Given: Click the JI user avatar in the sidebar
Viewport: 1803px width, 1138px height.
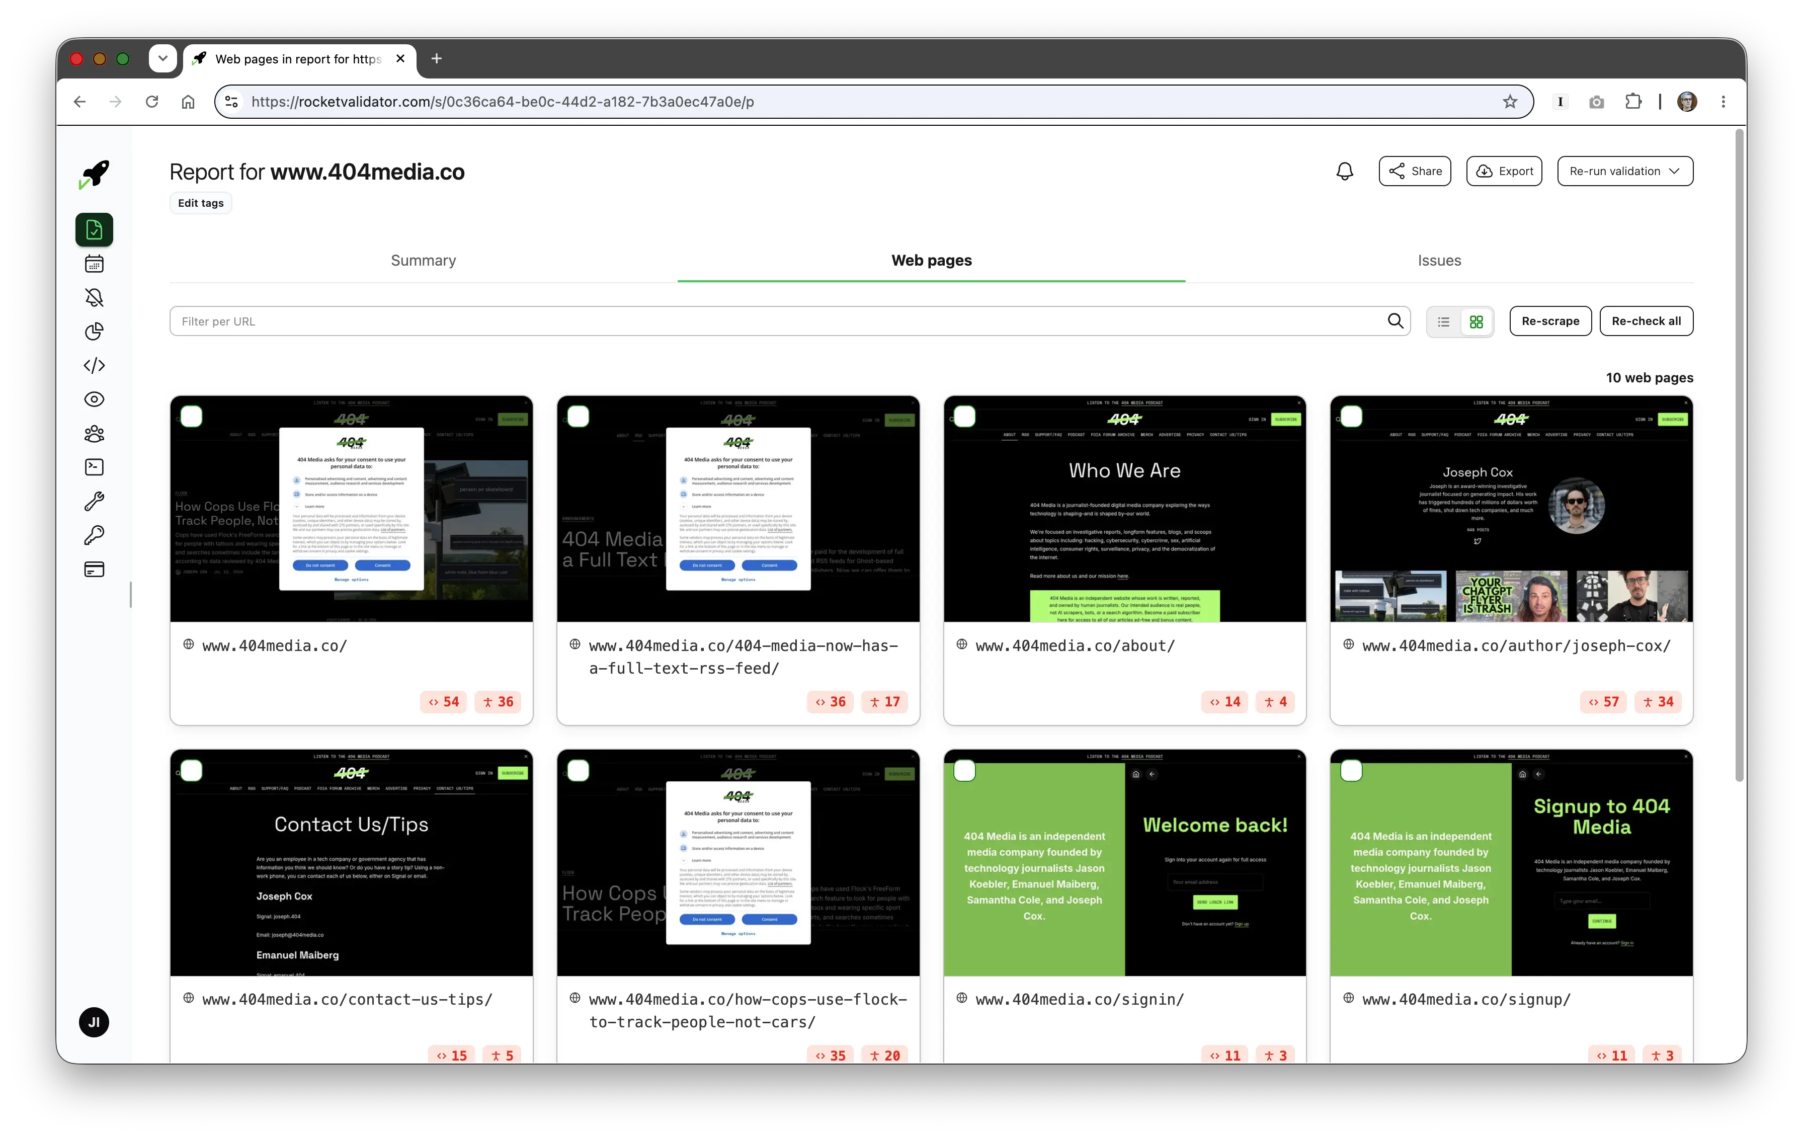Looking at the screenshot, I should point(95,1022).
